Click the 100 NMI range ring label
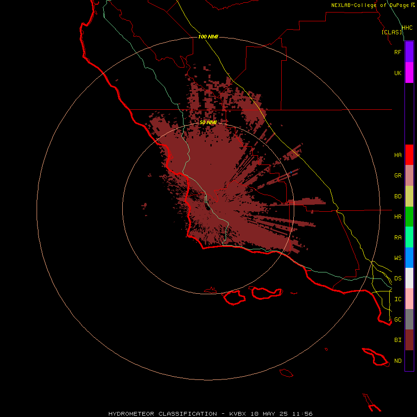417x417 pixels. pyautogui.click(x=208, y=37)
